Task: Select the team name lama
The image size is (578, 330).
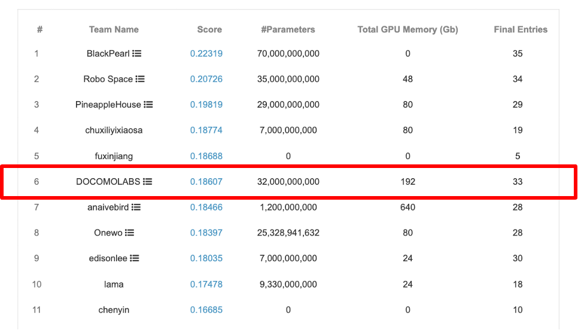Action: [114, 284]
